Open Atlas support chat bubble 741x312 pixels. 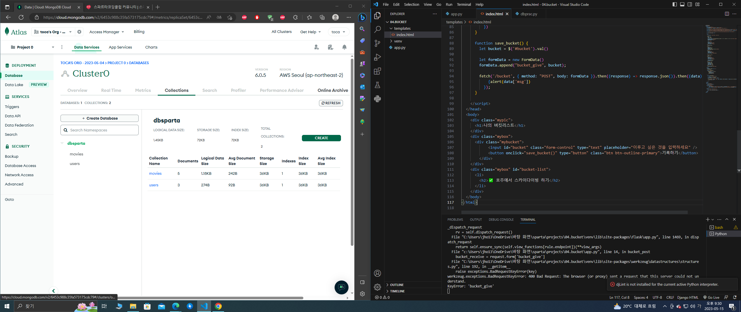coord(342,287)
